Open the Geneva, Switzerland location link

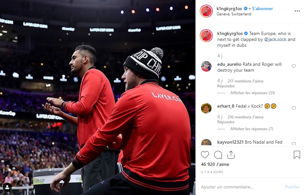234,14
